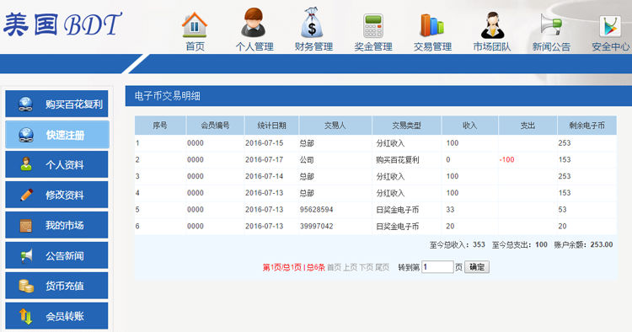The image size is (632, 332).
Task: Click the date 2016-07-14
Action: pos(264,176)
